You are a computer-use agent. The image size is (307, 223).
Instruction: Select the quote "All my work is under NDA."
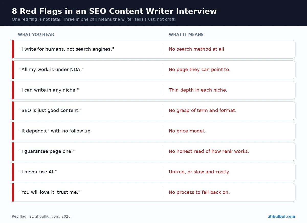(x=51, y=70)
